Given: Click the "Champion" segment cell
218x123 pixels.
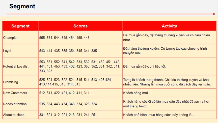Looking at the screenshot, I should click(11, 38).
